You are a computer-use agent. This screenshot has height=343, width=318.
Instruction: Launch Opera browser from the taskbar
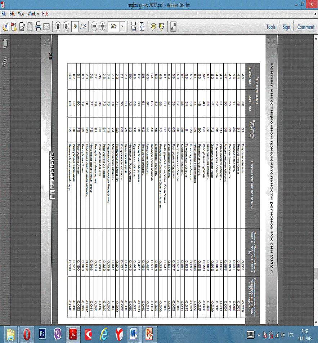pyautogui.click(x=27, y=334)
